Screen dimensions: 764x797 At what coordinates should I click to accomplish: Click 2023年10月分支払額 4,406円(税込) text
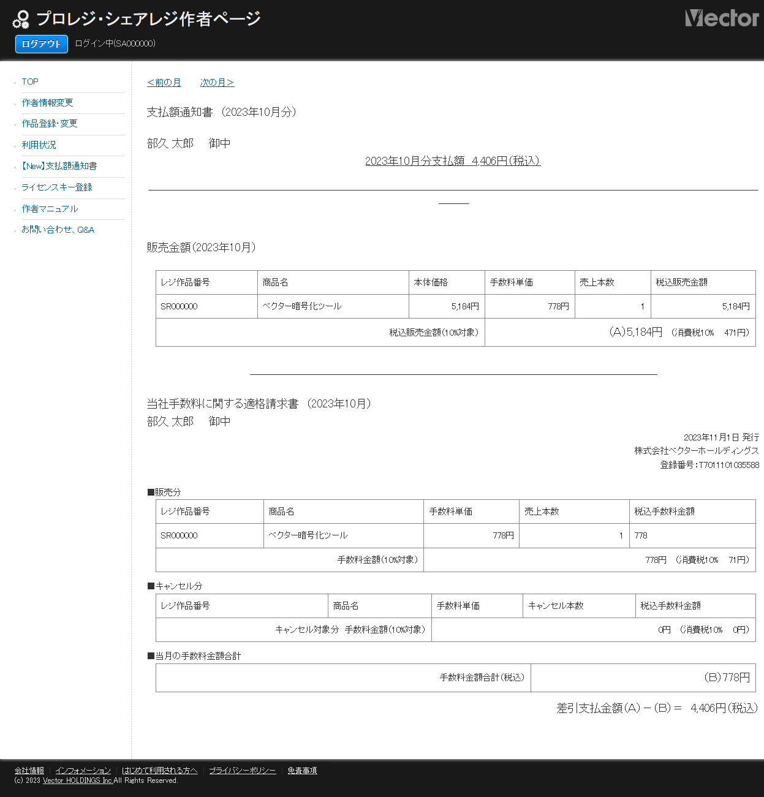pyautogui.click(x=453, y=161)
